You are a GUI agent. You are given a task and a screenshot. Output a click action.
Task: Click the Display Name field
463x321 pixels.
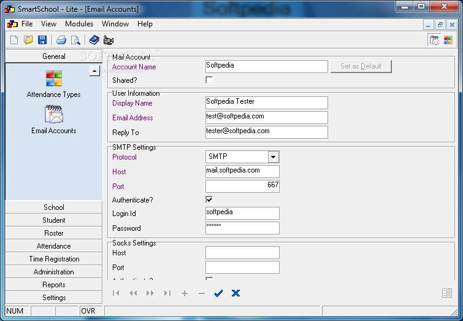click(267, 102)
